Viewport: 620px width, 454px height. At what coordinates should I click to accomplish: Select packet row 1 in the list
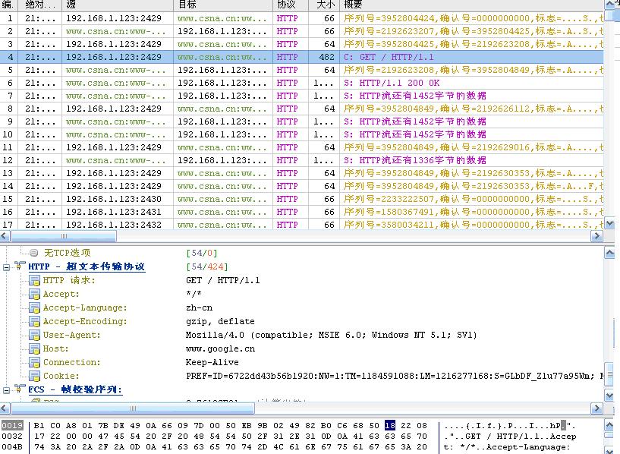pos(302,18)
